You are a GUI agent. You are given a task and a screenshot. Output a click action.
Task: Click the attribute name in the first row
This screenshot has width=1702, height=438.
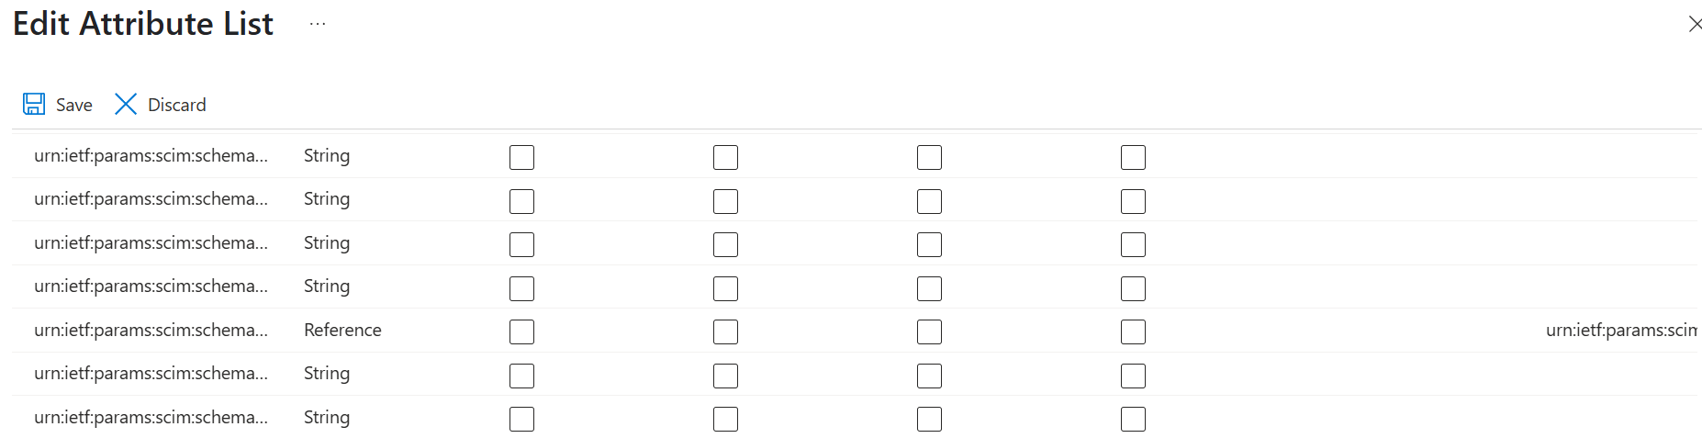pos(151,155)
